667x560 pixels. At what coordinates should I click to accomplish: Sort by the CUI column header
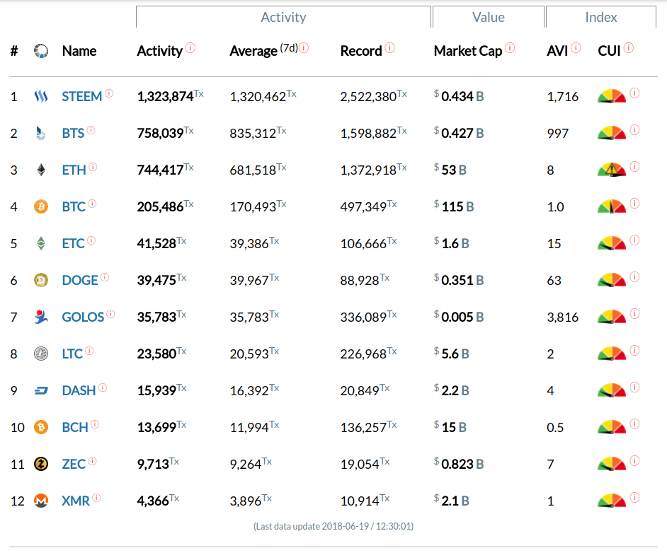click(609, 51)
